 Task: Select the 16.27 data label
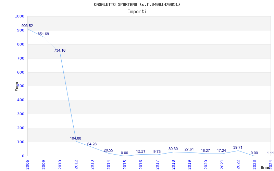click(x=205, y=150)
